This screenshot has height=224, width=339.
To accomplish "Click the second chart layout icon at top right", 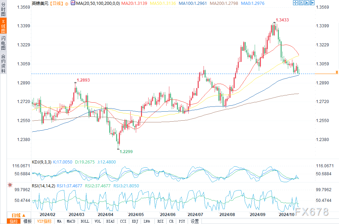I will point(301,3).
